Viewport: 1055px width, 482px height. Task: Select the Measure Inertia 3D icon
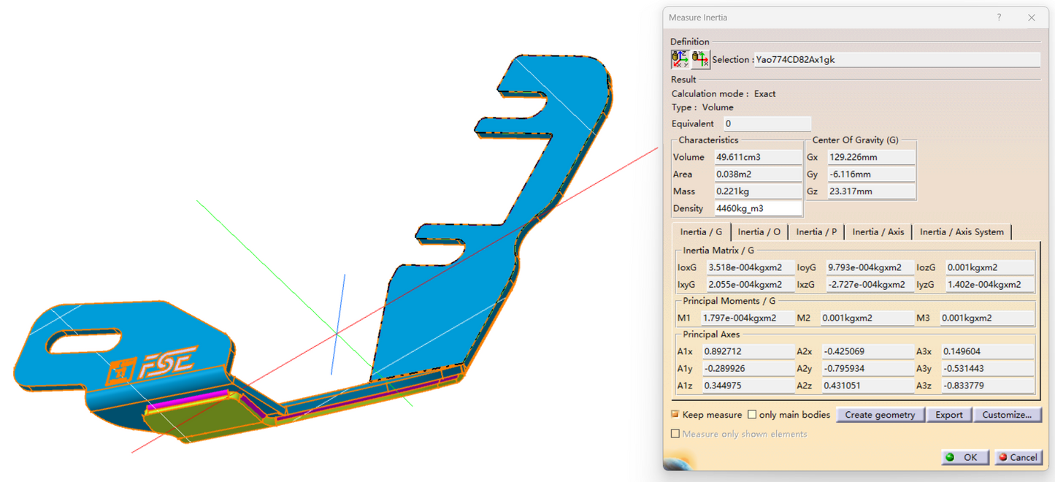680,59
